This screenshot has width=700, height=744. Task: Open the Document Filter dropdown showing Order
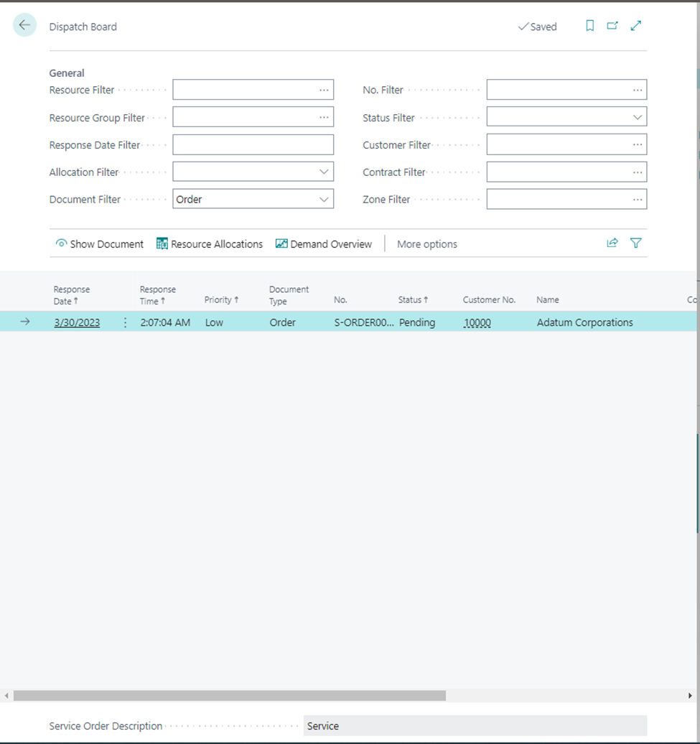pyautogui.click(x=324, y=199)
